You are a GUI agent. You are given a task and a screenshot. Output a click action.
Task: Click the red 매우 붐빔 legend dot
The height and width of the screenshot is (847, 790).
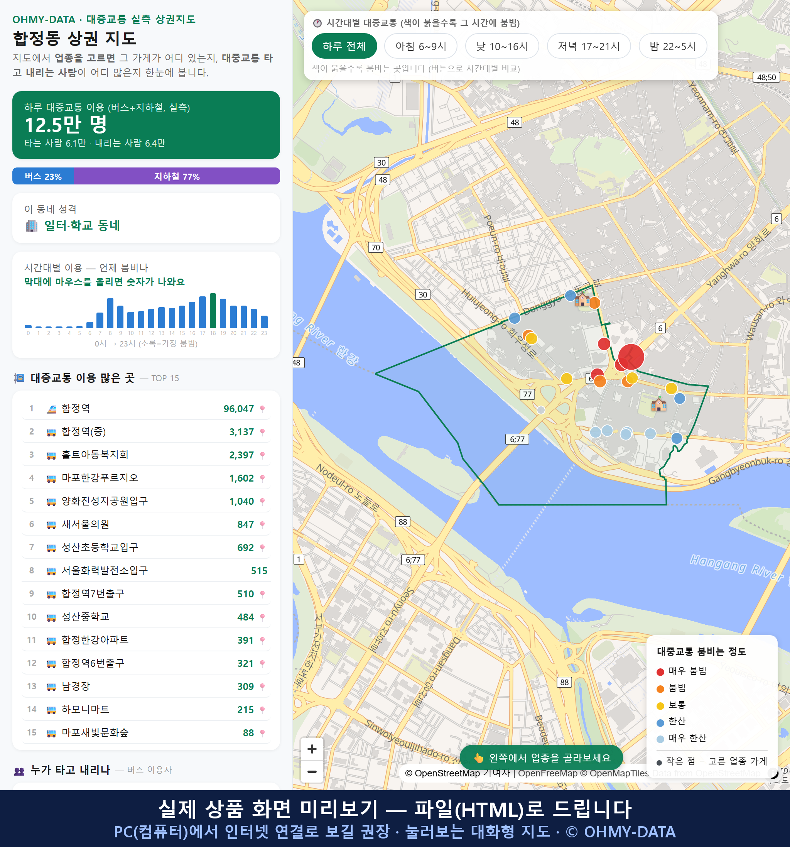660,672
